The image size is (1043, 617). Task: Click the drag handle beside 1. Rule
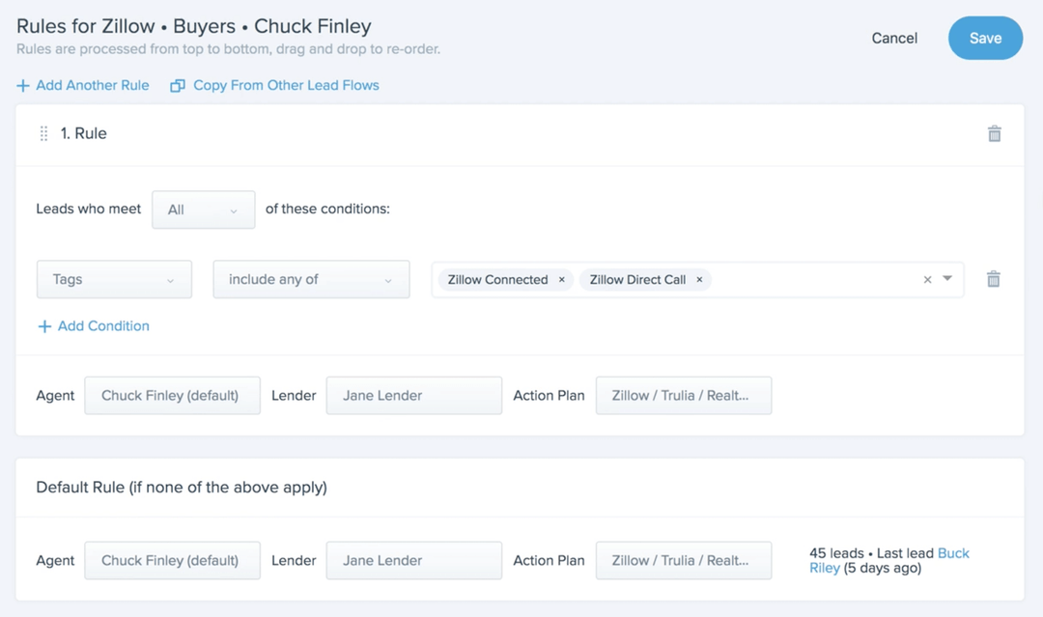(x=43, y=134)
